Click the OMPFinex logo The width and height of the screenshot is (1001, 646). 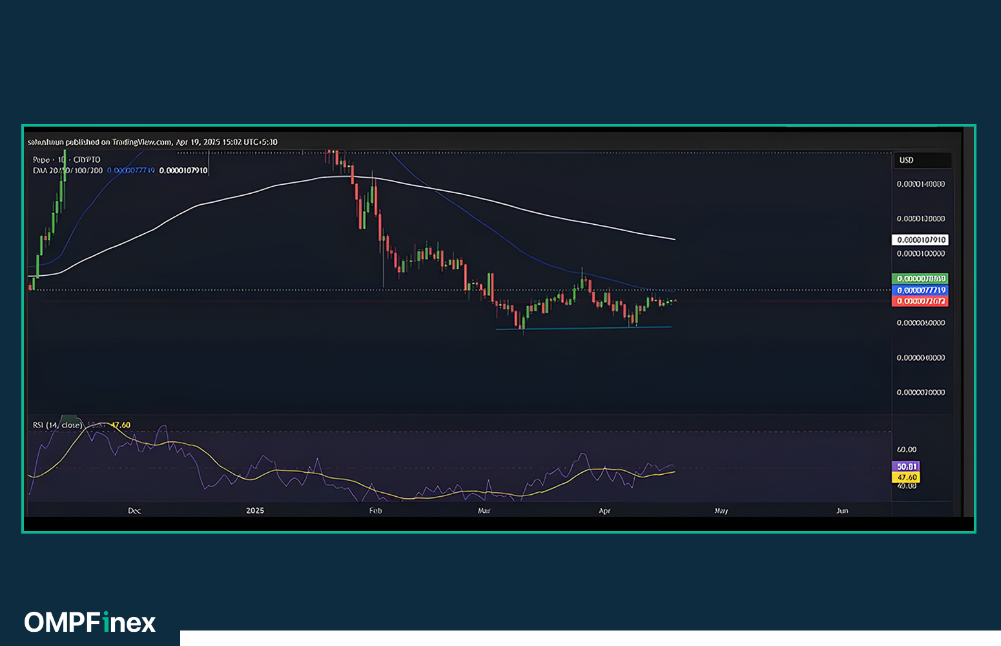(90, 622)
